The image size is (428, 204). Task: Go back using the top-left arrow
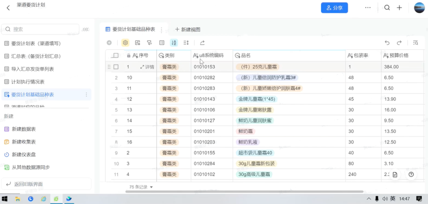pos(8,8)
